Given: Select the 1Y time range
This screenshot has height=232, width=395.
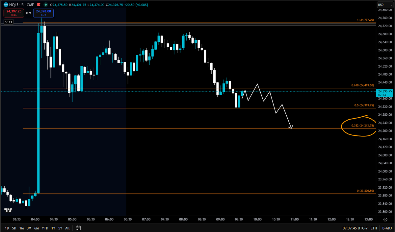Looking at the screenshot, I should 53,228.
